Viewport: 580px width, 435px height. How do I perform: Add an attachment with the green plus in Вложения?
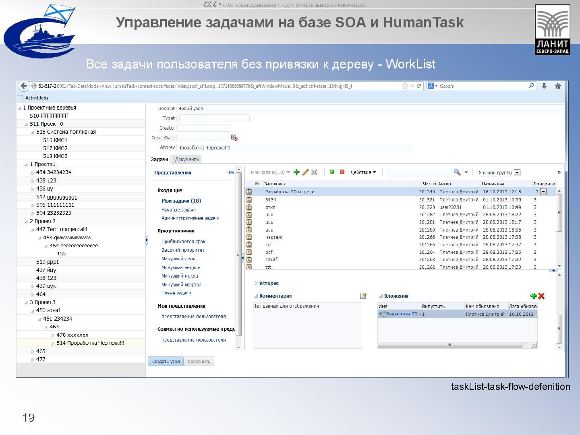tap(533, 296)
